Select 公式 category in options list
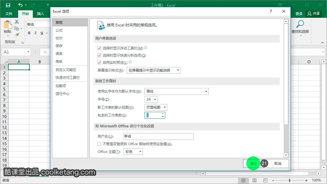Image resolution: width=327 pixels, height=184 pixels. click(70, 30)
